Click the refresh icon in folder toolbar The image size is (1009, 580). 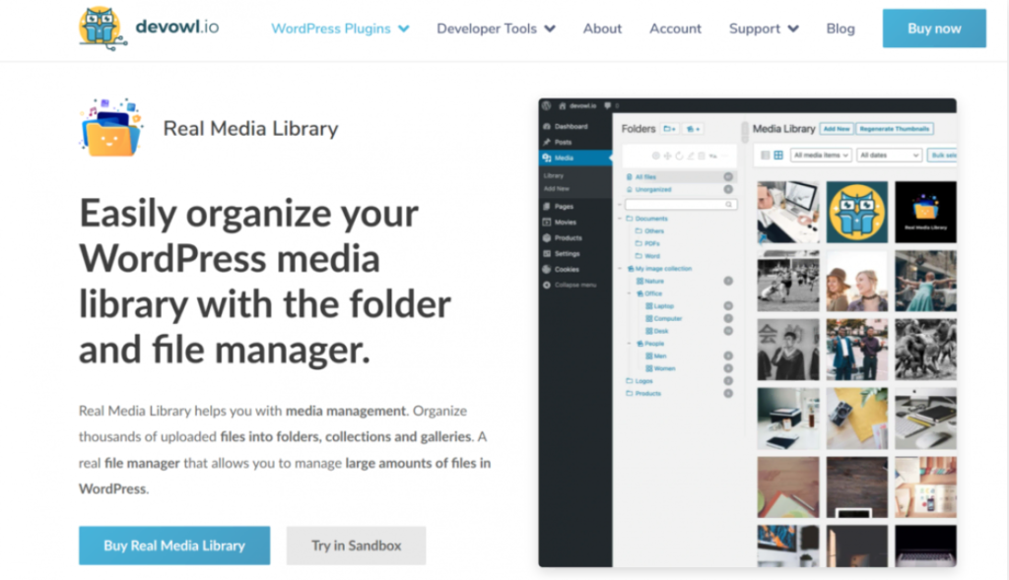679,156
